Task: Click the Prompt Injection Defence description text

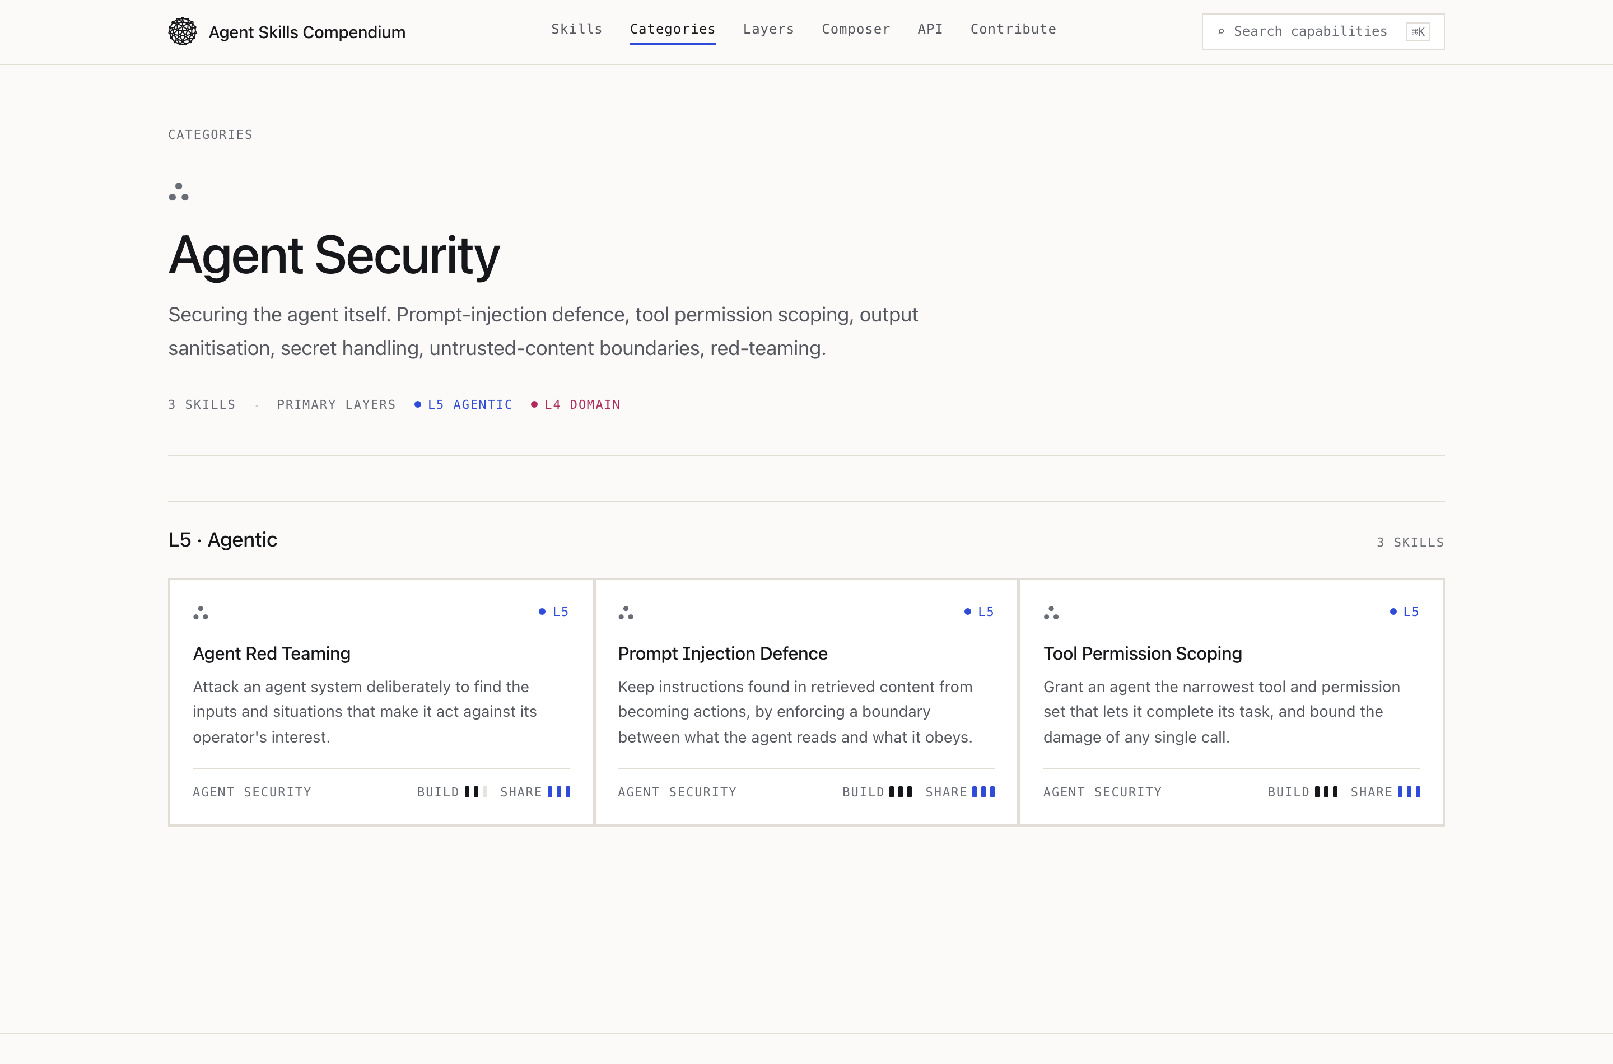Action: click(795, 712)
